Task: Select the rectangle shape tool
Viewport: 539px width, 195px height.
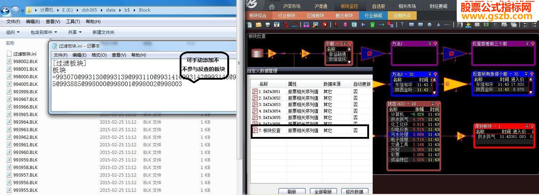Action: click(x=411, y=25)
